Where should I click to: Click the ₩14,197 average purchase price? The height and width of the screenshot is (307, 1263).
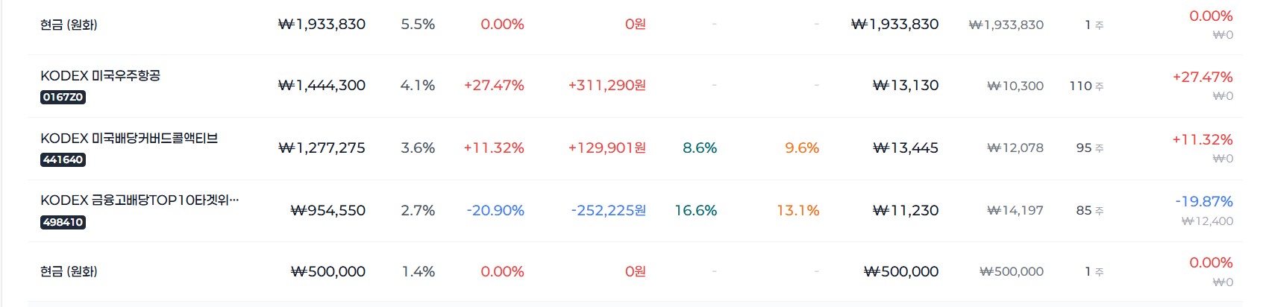coord(1015,210)
